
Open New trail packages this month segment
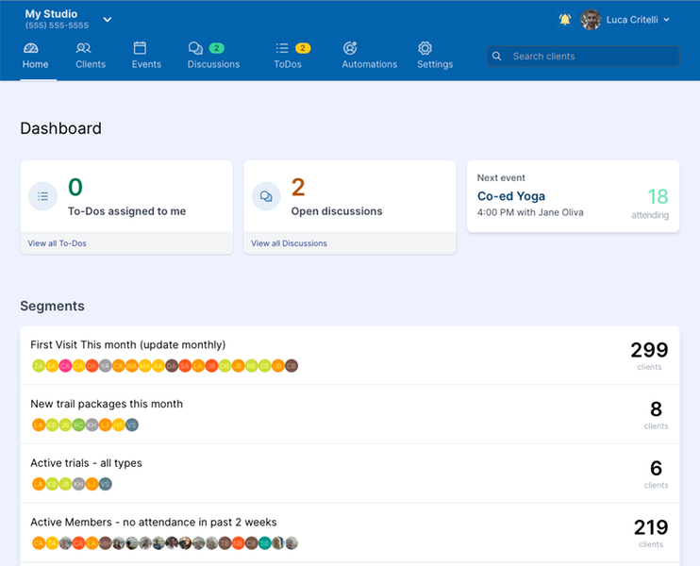click(107, 404)
